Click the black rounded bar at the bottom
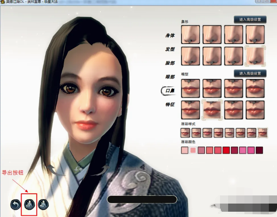Screen dimensions: 277x217 tap(142, 199)
